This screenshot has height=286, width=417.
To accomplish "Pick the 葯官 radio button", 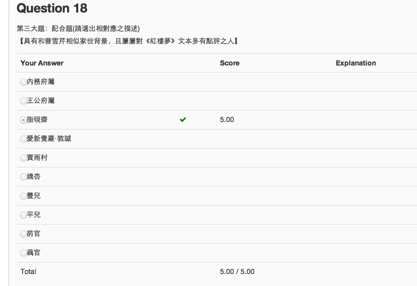I will [23, 234].
